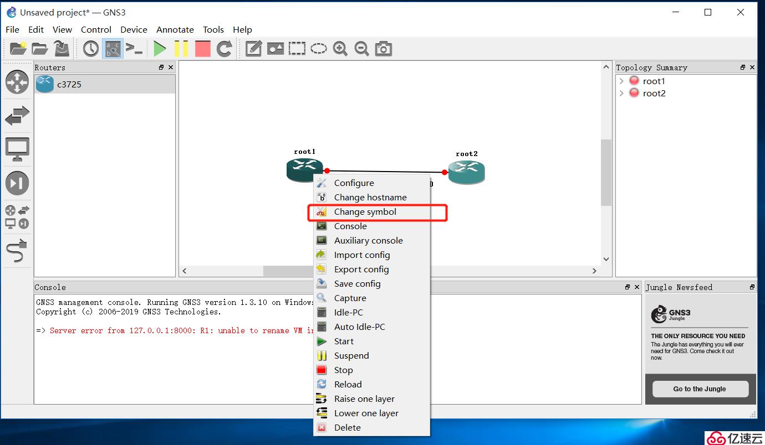Browse all devices sidebar icon

[17, 217]
